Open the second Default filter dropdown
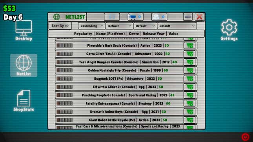253x142 pixels. point(119,26)
